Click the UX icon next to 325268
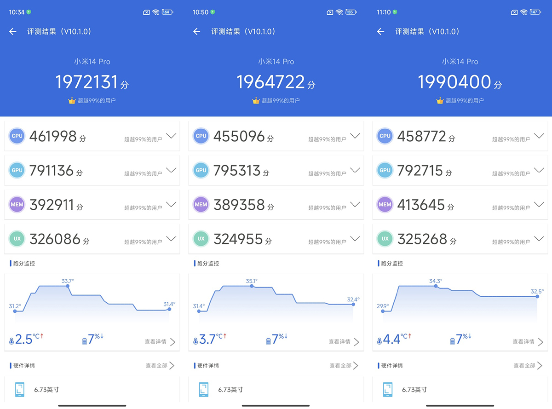 385,239
